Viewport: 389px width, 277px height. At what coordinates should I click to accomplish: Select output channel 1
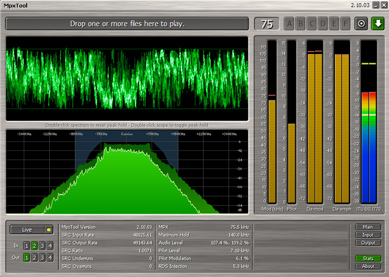pos(27,258)
